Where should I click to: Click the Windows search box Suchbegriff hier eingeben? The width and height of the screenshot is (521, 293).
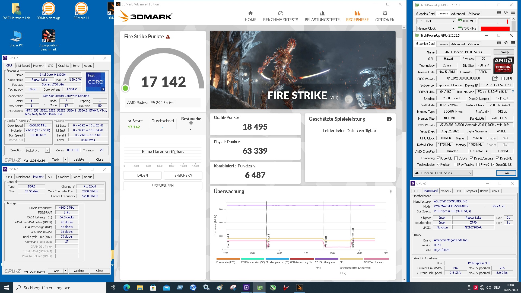[x=60, y=288]
